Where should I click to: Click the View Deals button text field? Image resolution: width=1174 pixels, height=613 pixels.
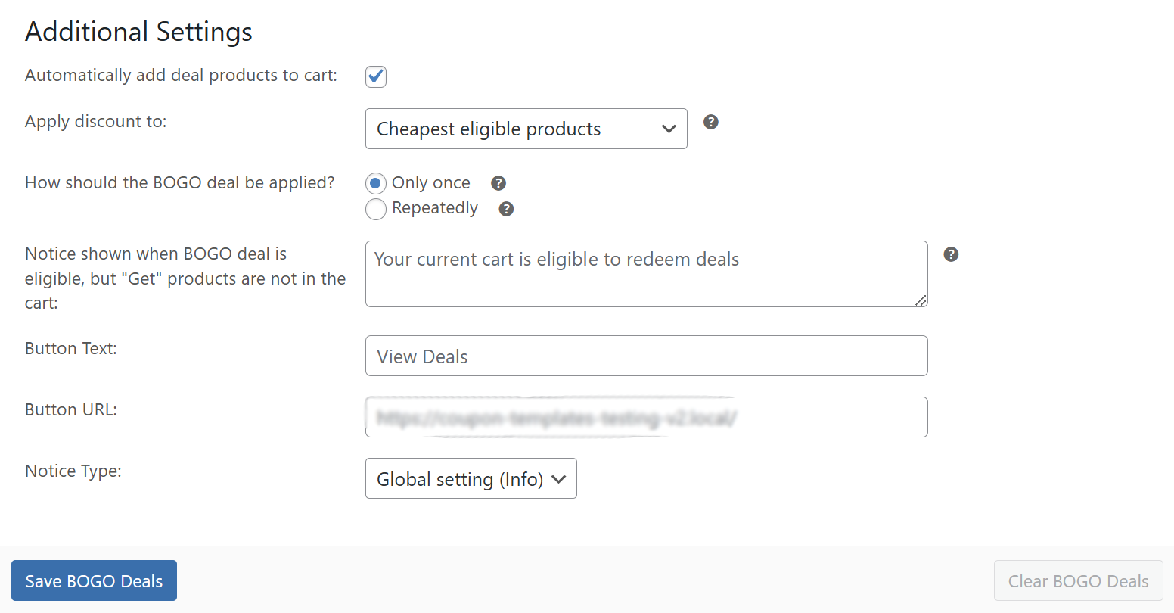pyautogui.click(x=645, y=356)
